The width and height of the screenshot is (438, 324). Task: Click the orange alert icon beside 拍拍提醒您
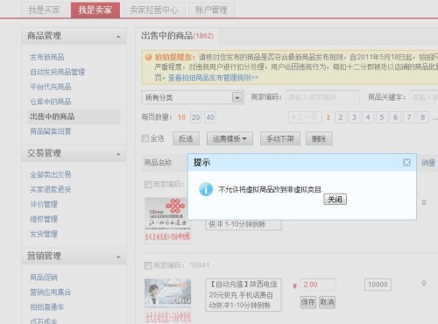[148, 57]
